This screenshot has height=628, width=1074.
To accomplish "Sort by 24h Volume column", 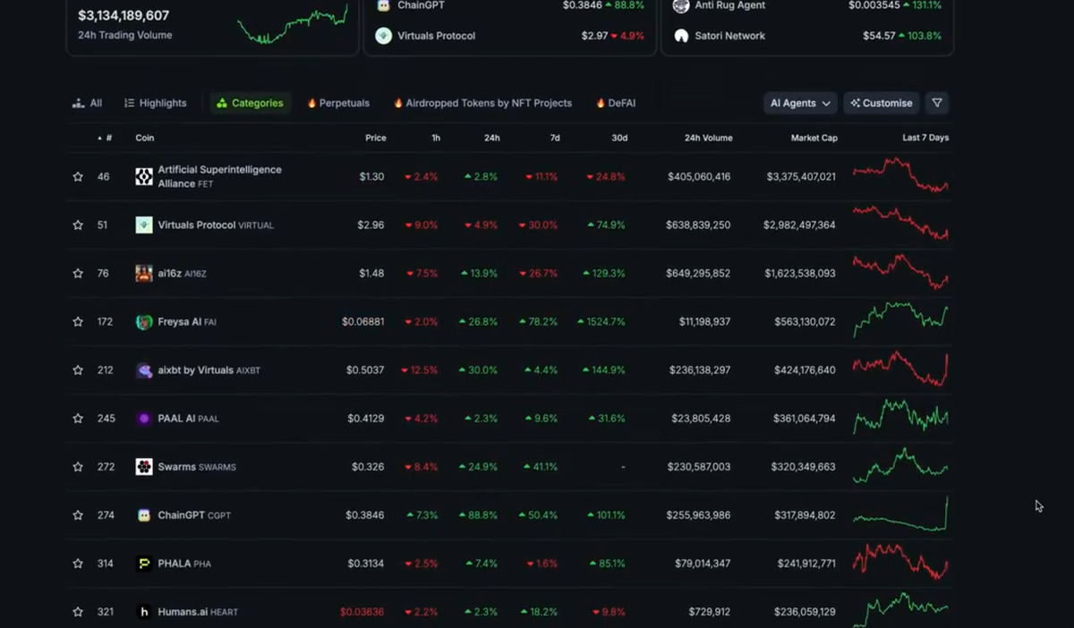I will coord(708,138).
